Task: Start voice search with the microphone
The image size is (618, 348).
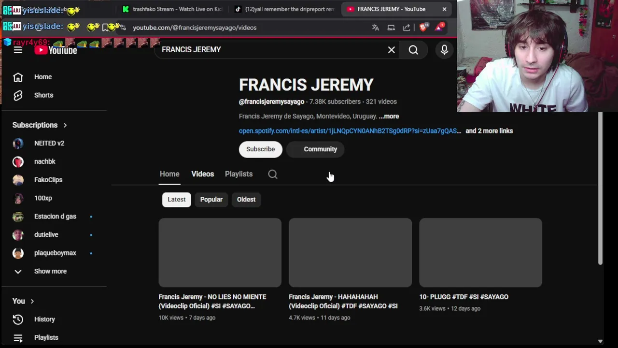Action: tap(444, 50)
